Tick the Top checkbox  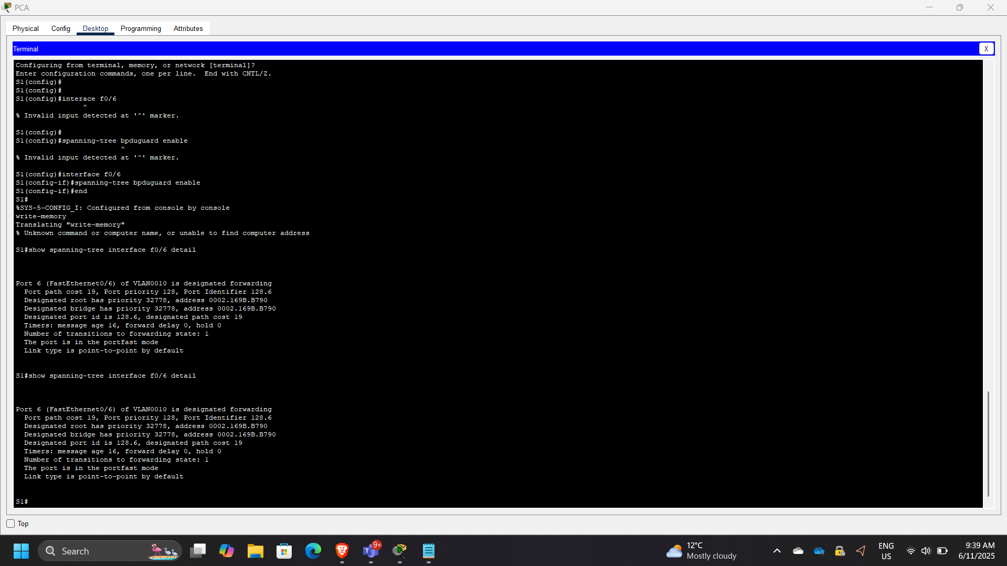[10, 524]
